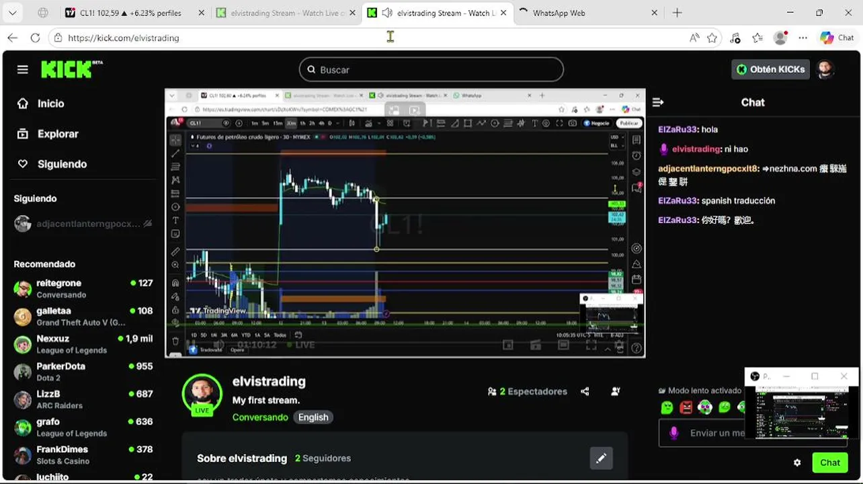
Task: Click the share stream icon
Action: tap(585, 391)
